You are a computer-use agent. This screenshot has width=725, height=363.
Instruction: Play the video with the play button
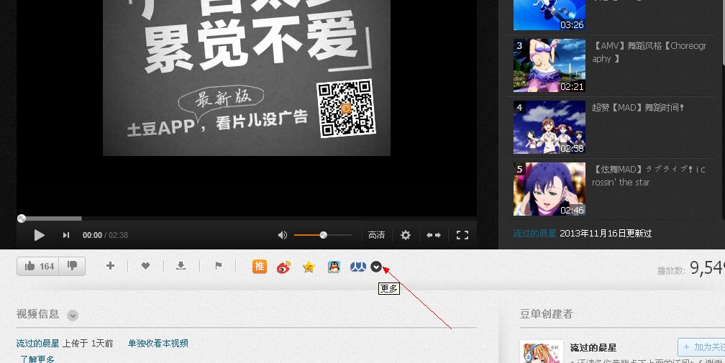pyautogui.click(x=40, y=235)
